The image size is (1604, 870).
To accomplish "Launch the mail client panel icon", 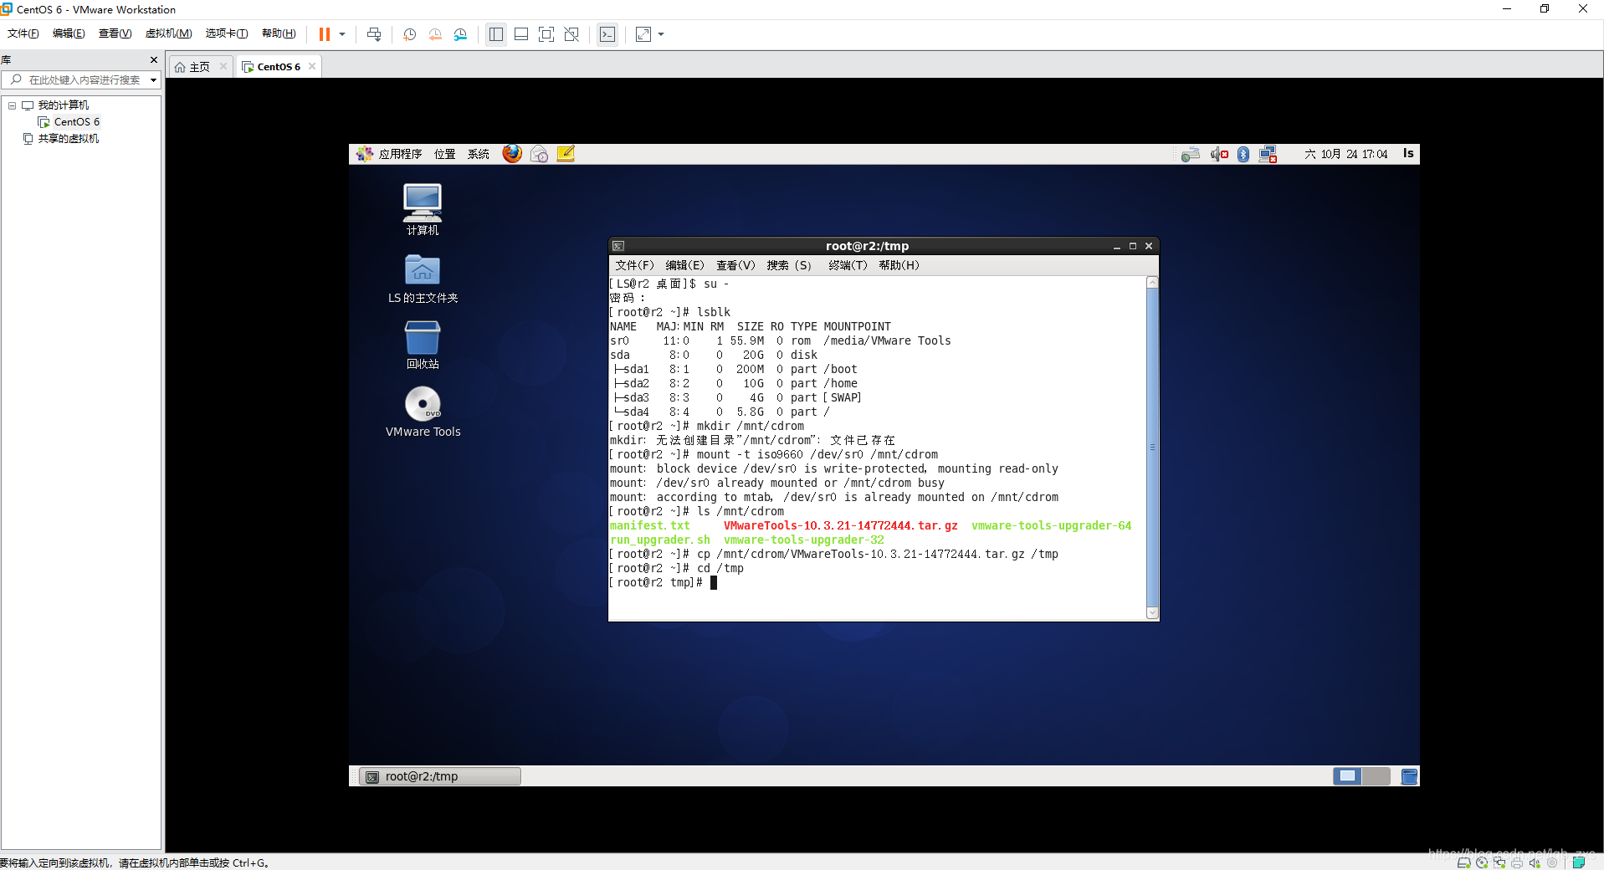I will click(x=539, y=154).
